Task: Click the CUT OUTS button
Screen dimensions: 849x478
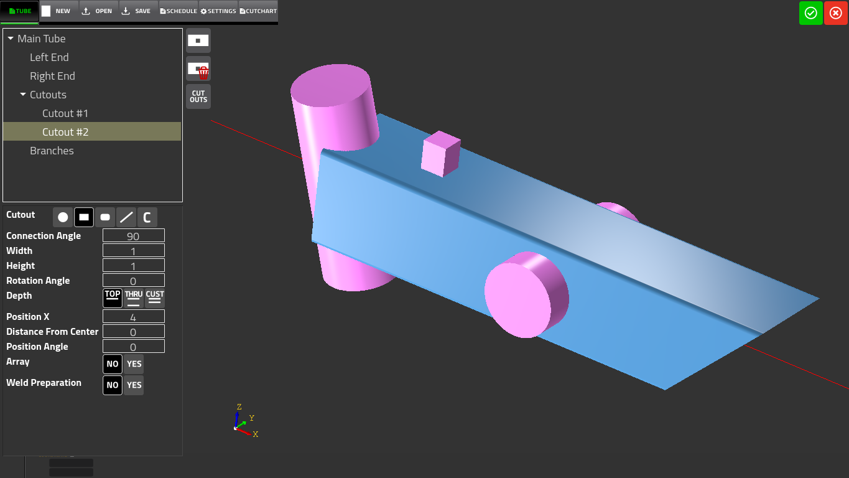Action: coord(198,96)
